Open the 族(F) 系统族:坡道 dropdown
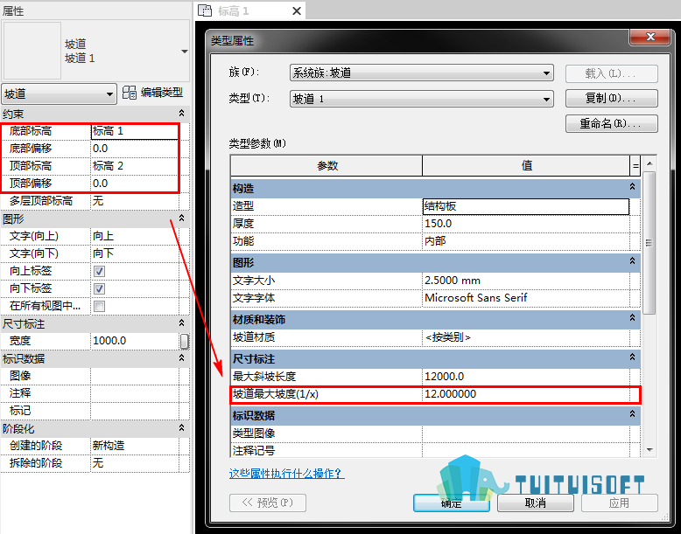This screenshot has height=534, width=681. pos(421,73)
